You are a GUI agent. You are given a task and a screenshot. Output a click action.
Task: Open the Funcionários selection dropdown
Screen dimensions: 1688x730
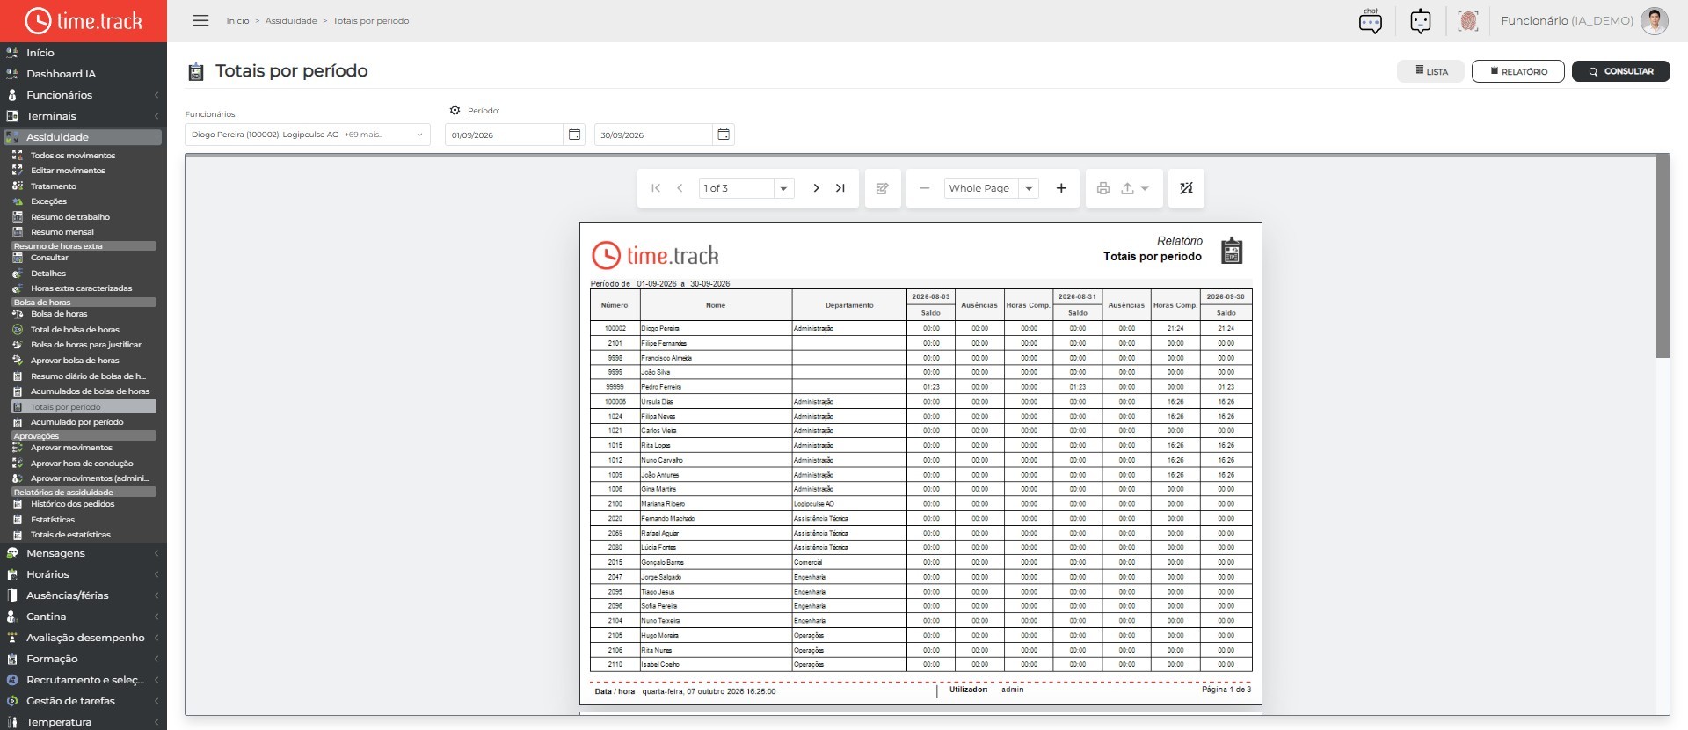point(307,135)
